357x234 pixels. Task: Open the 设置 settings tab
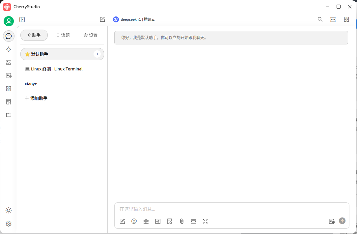[x=90, y=35]
